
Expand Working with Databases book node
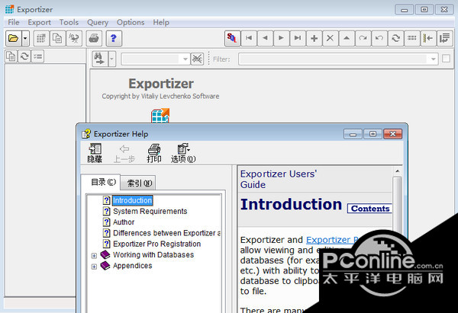pyautogui.click(x=94, y=256)
